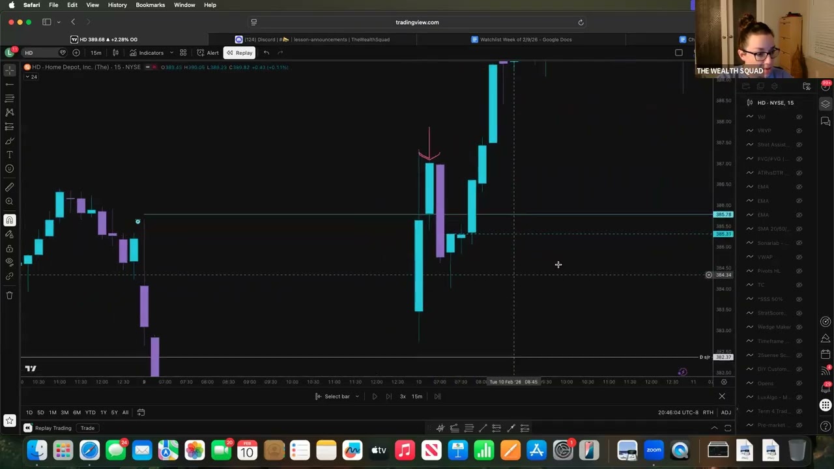Change the 15m replay interval
The image size is (834, 469).
(x=416, y=396)
